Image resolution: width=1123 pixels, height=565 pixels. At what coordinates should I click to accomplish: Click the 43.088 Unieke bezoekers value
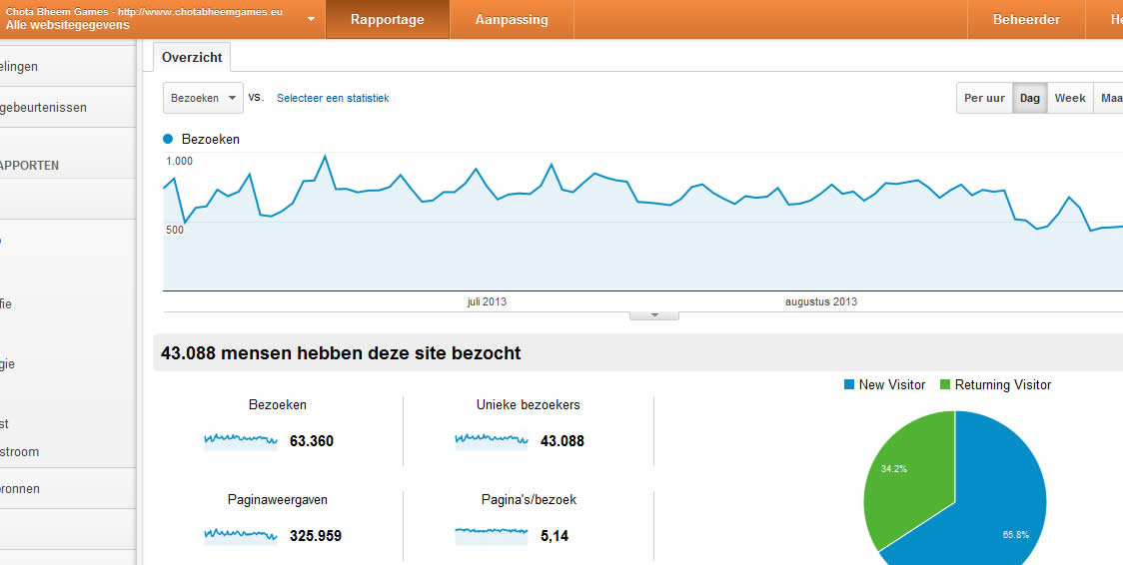562,441
